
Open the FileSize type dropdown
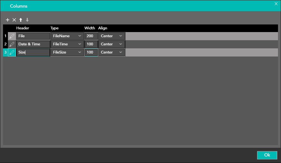pos(67,52)
